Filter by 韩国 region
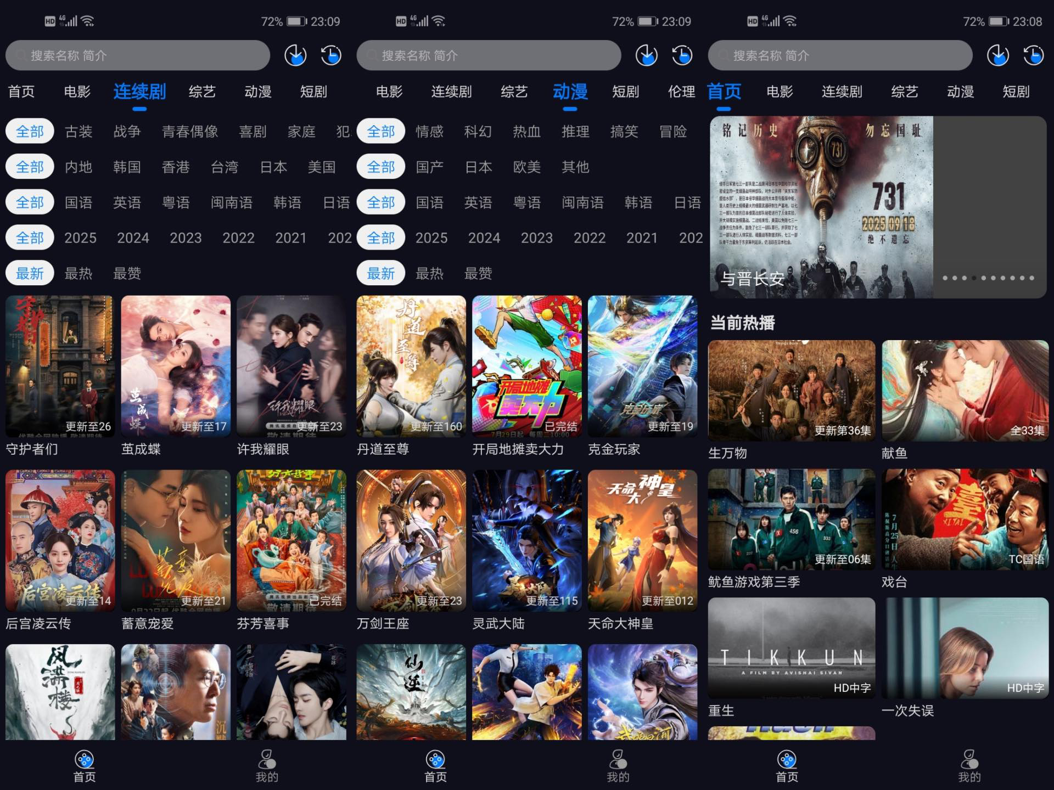This screenshot has width=1054, height=790. click(127, 167)
